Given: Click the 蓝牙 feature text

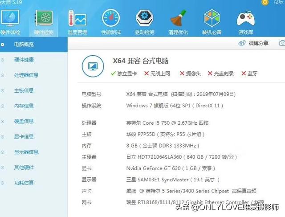Looking at the screenshot, I should 252,74.
